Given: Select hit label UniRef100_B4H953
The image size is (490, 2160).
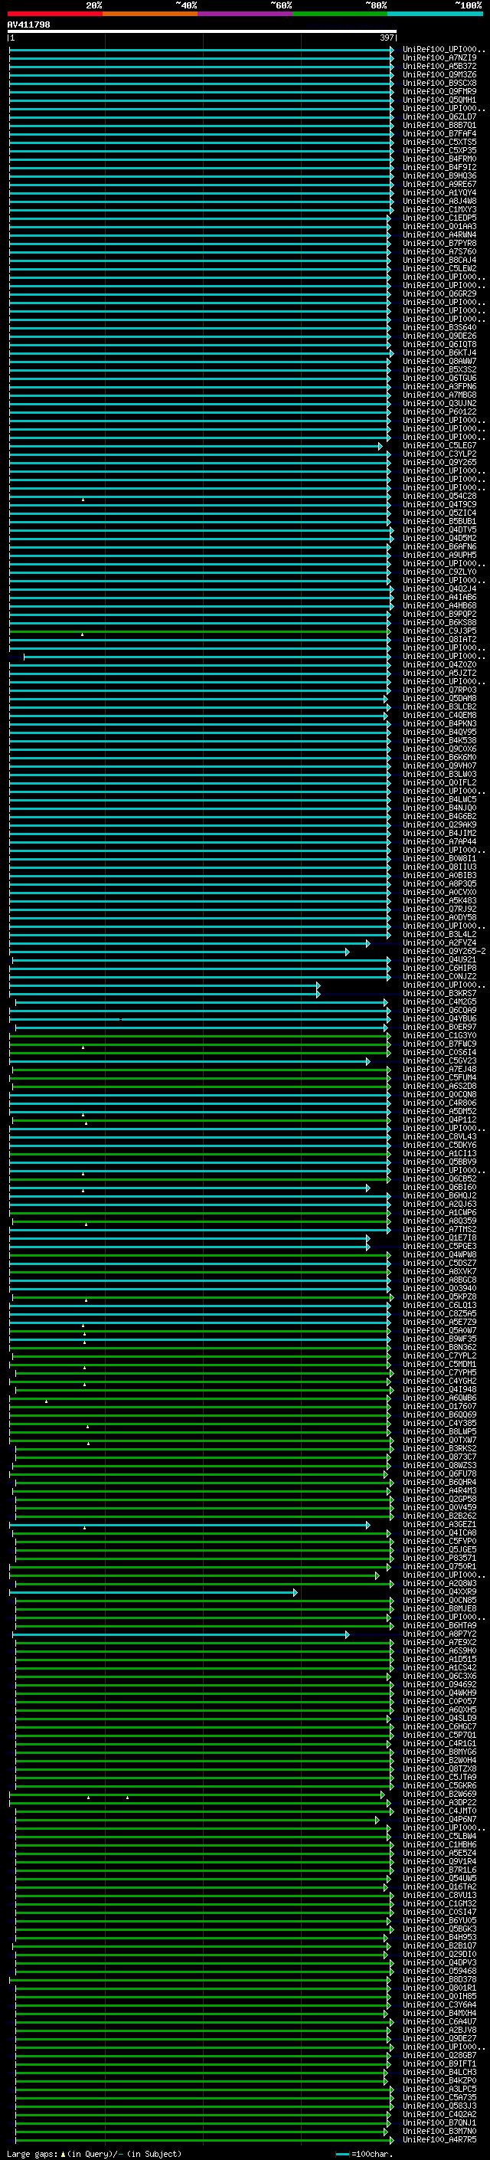Looking at the screenshot, I should click(439, 1937).
